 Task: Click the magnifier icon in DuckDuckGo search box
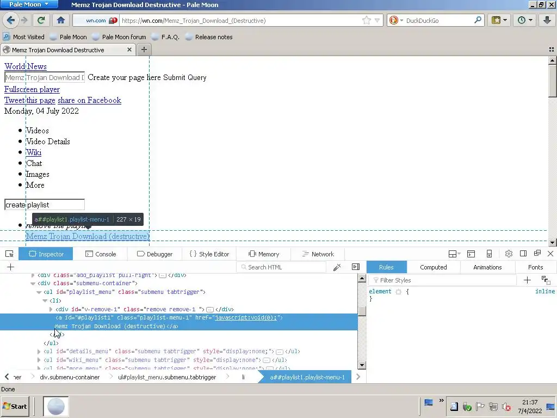(478, 20)
